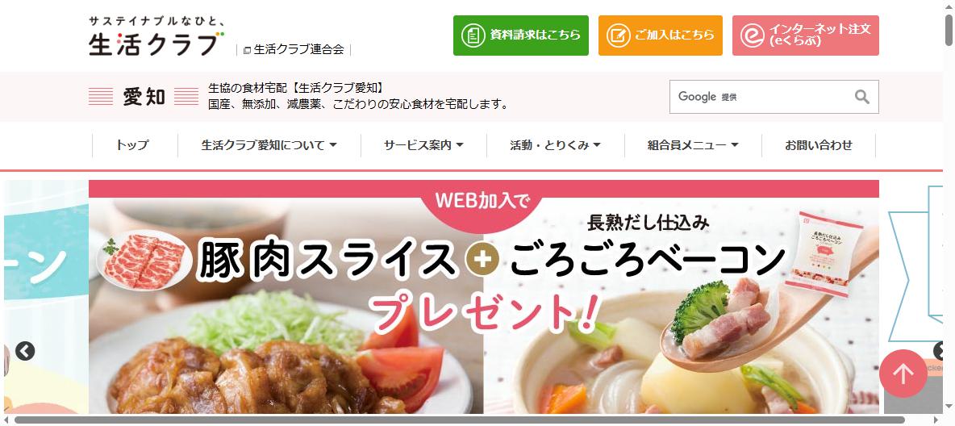Open the 活動・とりくみ dropdown menu
This screenshot has width=955, height=426.
point(556,146)
